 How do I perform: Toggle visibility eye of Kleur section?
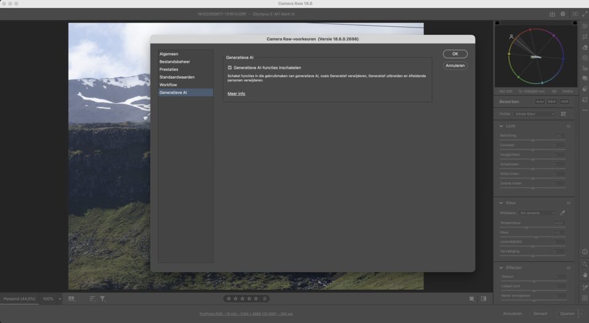pyautogui.click(x=568, y=203)
